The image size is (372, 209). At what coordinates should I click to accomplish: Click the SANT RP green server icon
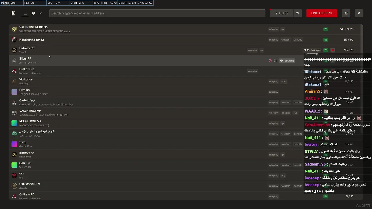pyautogui.click(x=14, y=165)
